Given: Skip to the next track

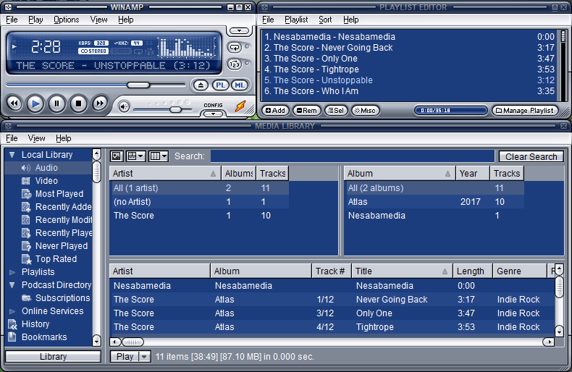Looking at the screenshot, I should (x=100, y=103).
